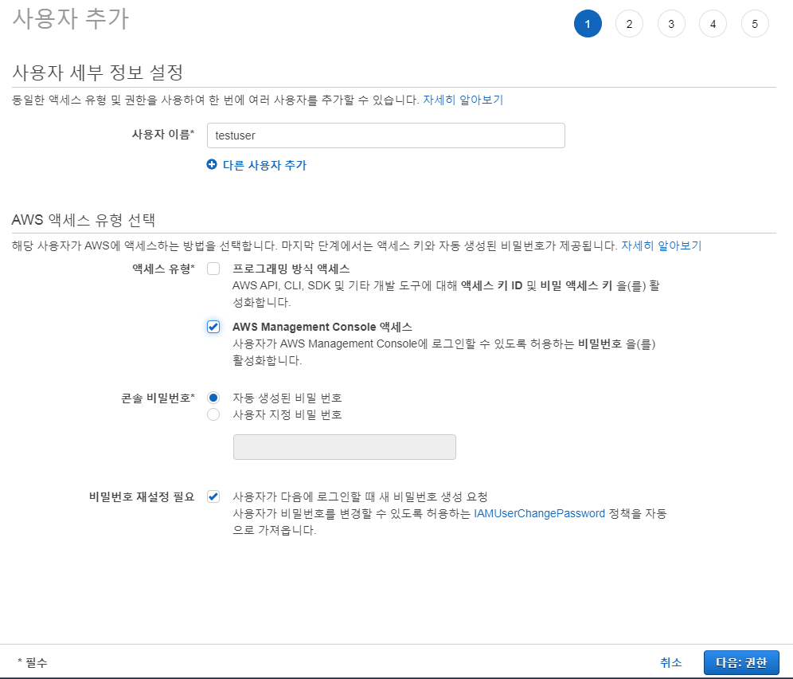Image resolution: width=793 pixels, height=679 pixels.
Task: Click the 액세스 유형* label
Action: (163, 269)
